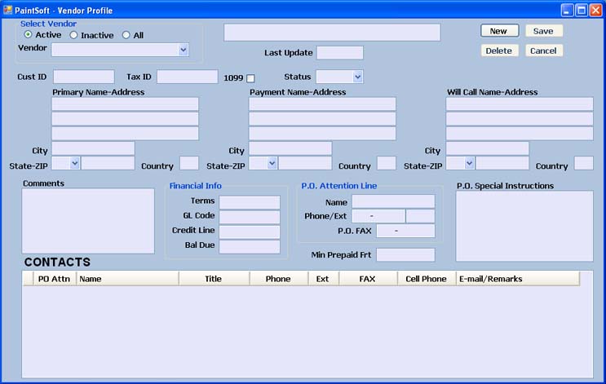This screenshot has height=384, width=606.
Task: Click the GL Code field
Action: 250,217
